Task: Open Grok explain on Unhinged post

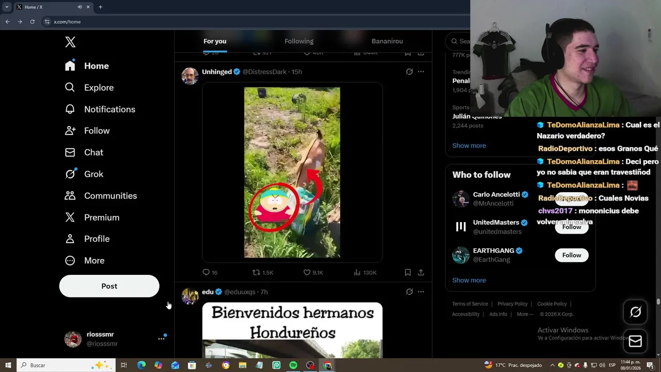Action: pos(409,72)
